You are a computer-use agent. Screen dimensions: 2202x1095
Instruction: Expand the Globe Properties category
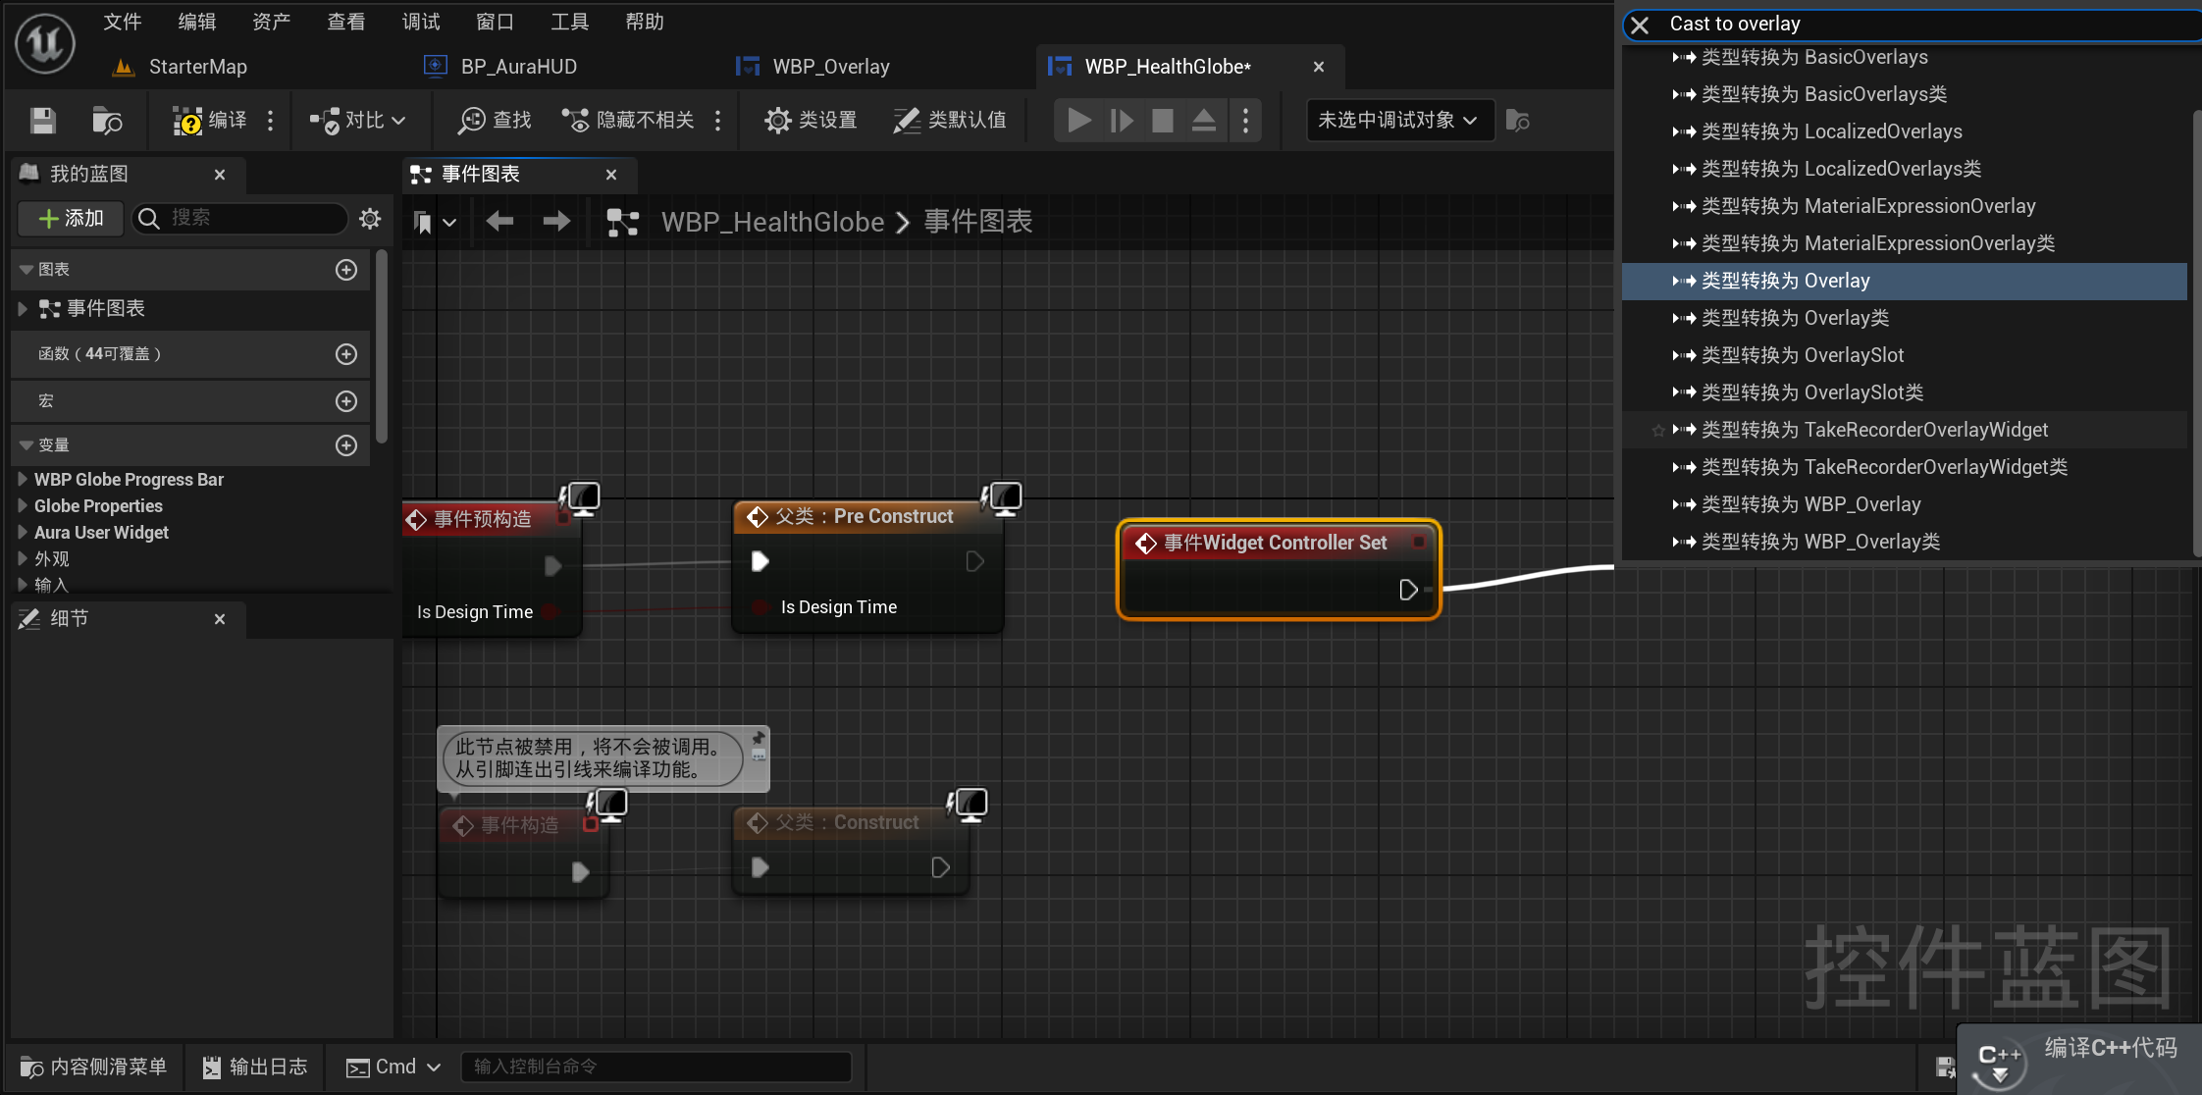(x=23, y=506)
